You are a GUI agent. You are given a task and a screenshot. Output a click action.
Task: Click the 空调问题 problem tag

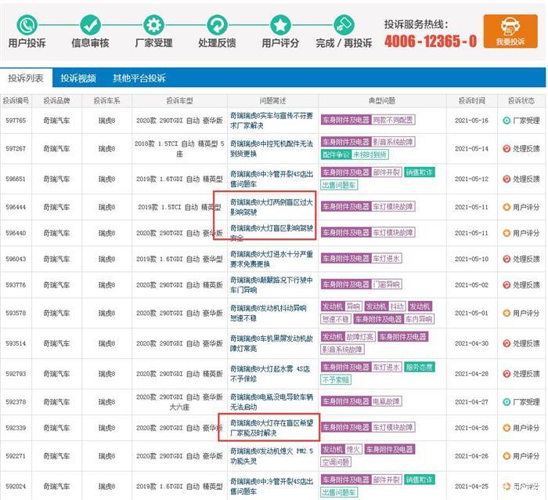(x=336, y=462)
